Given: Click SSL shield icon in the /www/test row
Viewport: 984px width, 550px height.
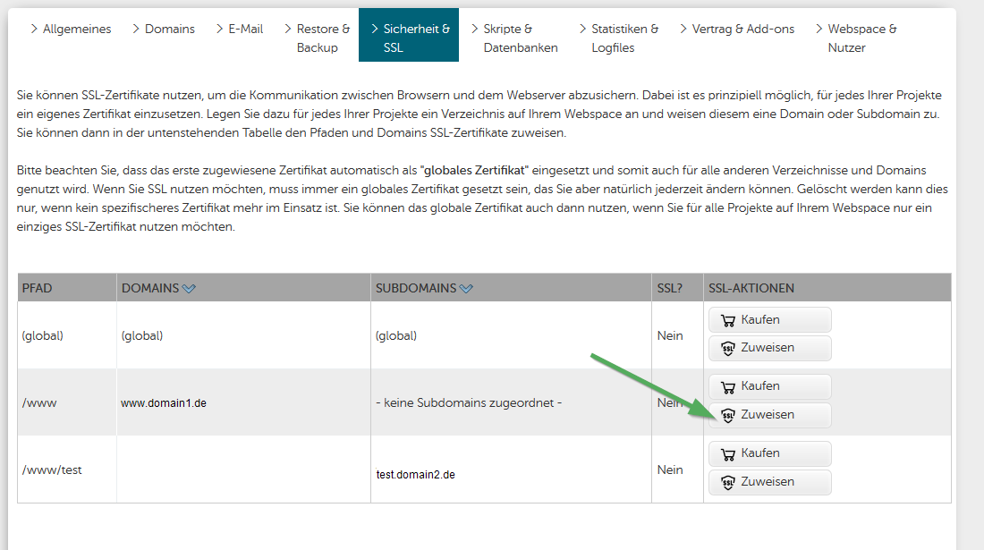Looking at the screenshot, I should pos(728,483).
